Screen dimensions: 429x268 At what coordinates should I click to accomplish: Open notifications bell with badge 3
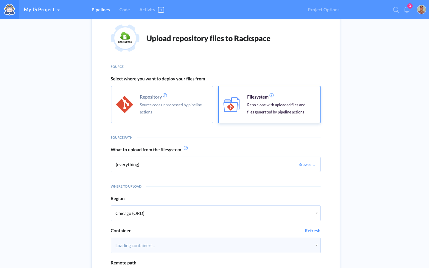pyautogui.click(x=407, y=10)
